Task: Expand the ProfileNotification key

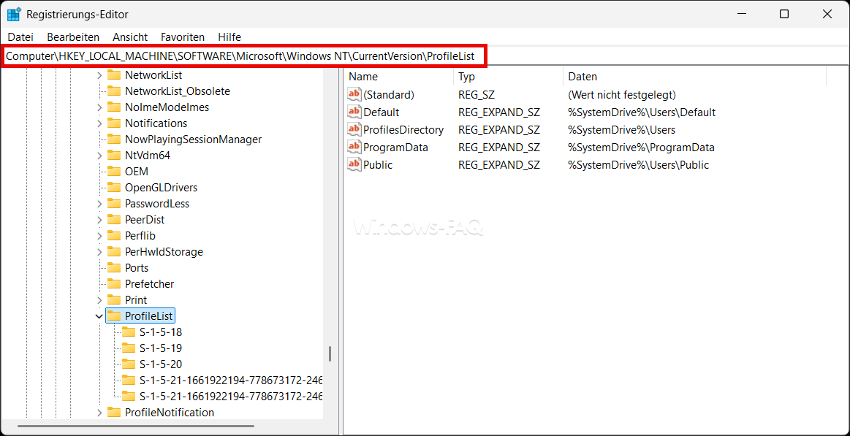Action: point(99,413)
